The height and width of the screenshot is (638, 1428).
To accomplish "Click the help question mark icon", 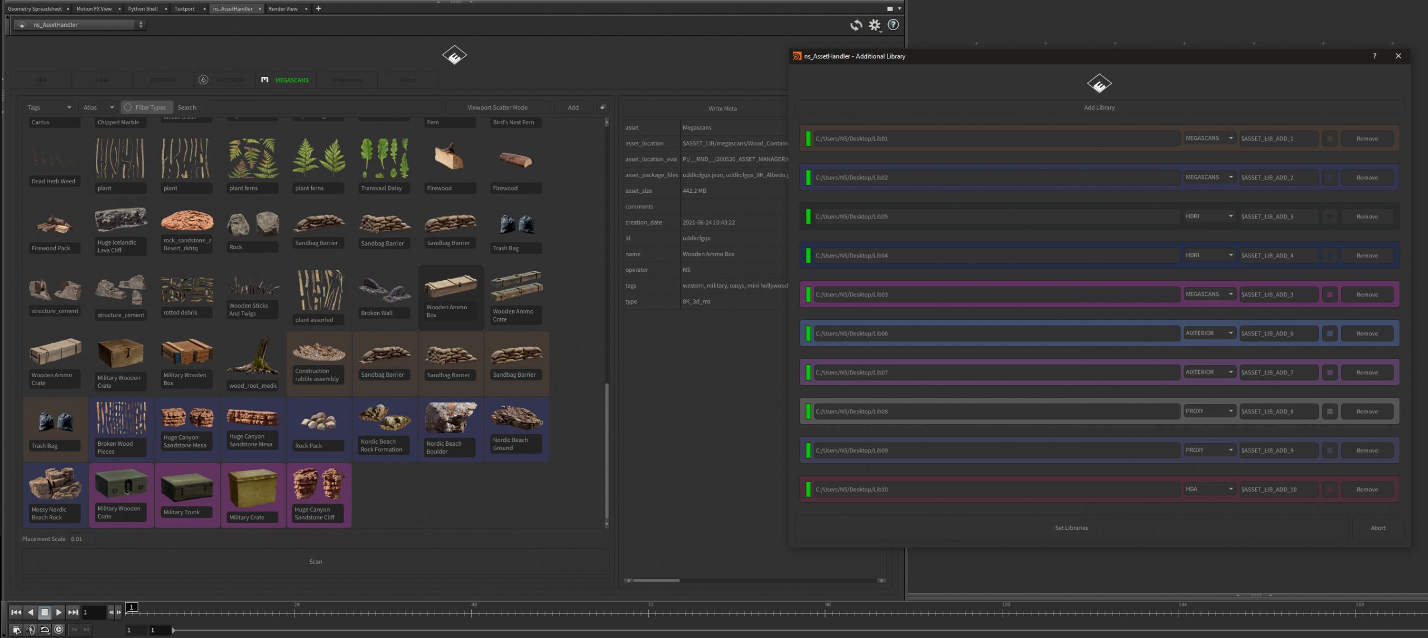I will click(893, 25).
